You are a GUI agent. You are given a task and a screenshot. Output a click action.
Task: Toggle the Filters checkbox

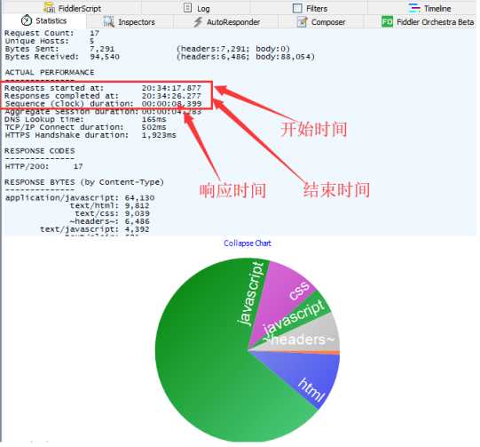[x=297, y=8]
